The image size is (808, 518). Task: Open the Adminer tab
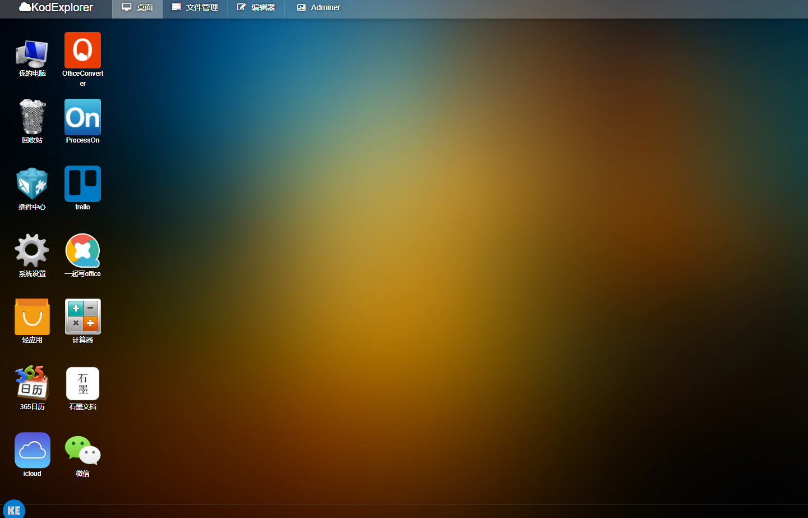click(x=318, y=8)
